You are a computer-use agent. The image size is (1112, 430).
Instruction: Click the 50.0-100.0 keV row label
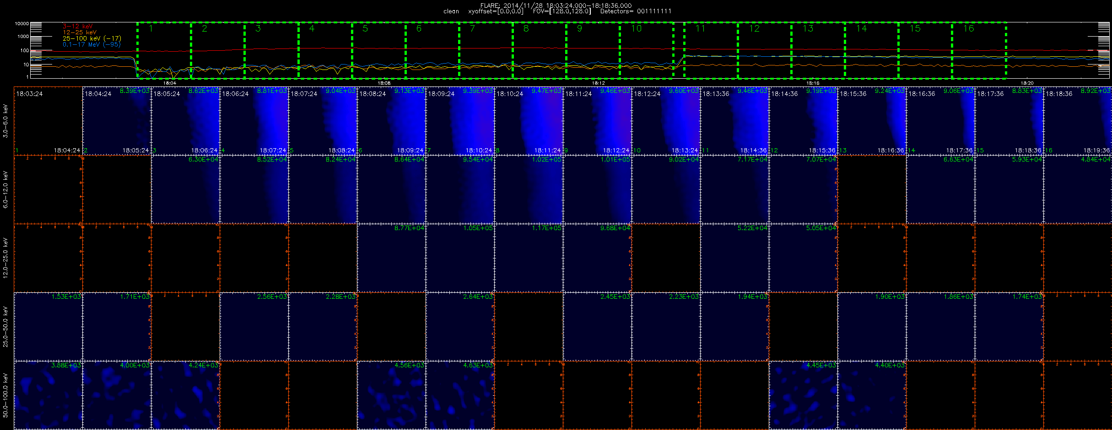(5, 395)
